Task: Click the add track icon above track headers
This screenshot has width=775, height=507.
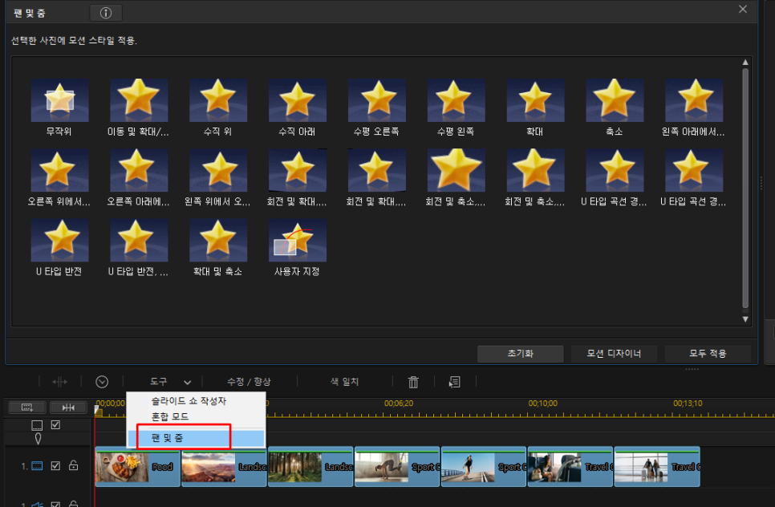Action: click(27, 408)
